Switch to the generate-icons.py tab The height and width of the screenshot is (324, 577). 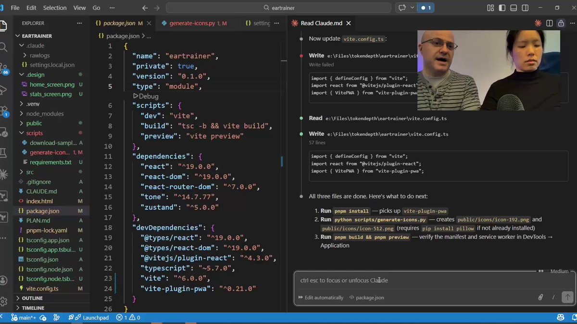(x=194, y=23)
